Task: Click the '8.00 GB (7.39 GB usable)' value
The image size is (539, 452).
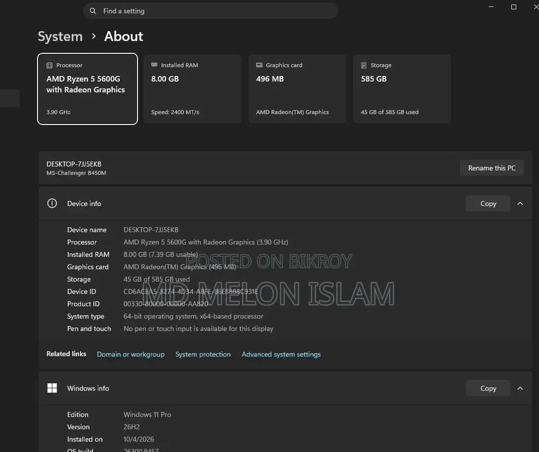Action: click(x=161, y=254)
